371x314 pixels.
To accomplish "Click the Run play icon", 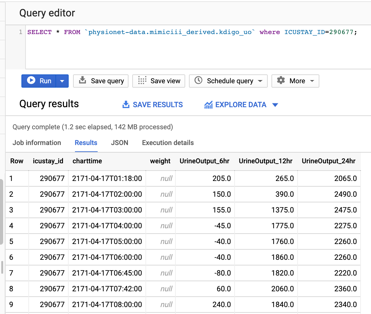I will point(31,81).
